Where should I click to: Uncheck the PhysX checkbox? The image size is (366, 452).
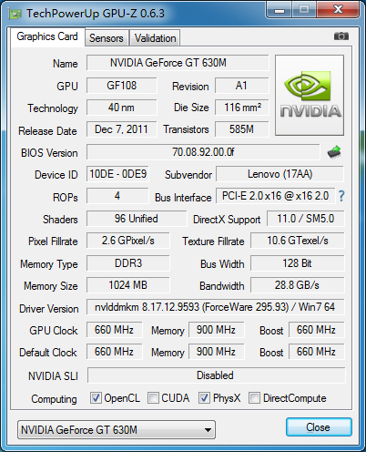tap(204, 397)
